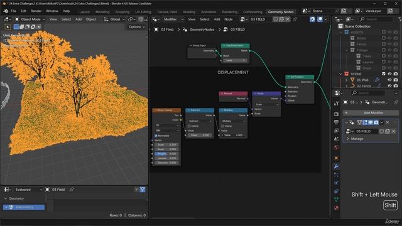This screenshot has height=226, width=402.
Task: Choose the 'invert selection' mode icon
Action: [33, 26]
